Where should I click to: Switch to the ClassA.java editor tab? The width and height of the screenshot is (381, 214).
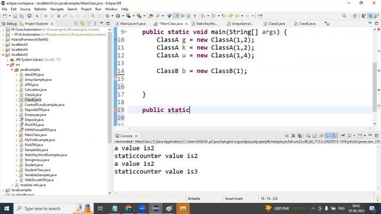coord(274,24)
